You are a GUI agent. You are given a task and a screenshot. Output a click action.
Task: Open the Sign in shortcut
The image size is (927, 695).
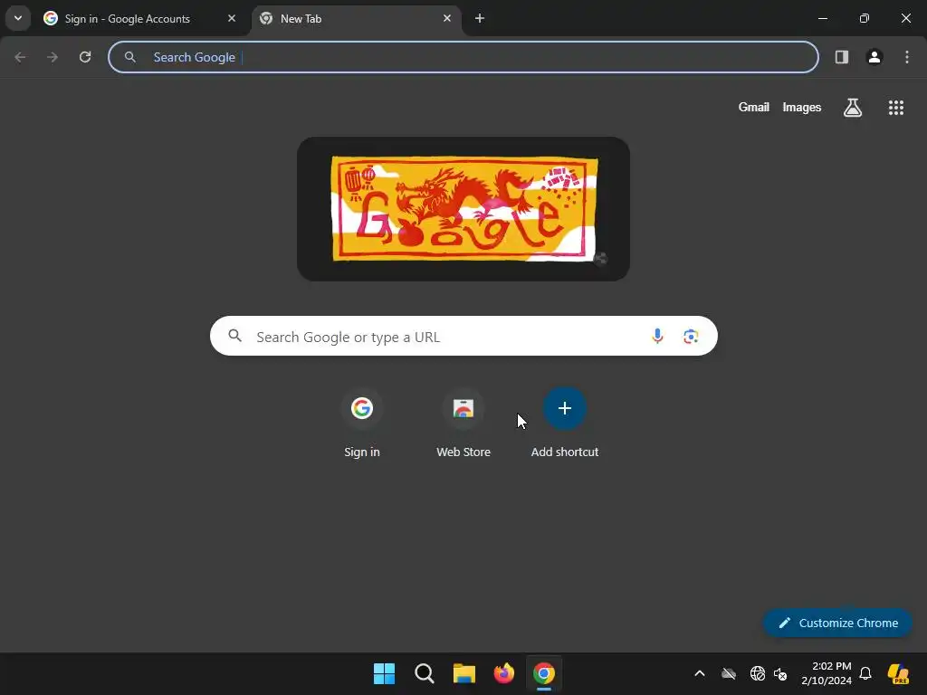(x=362, y=423)
